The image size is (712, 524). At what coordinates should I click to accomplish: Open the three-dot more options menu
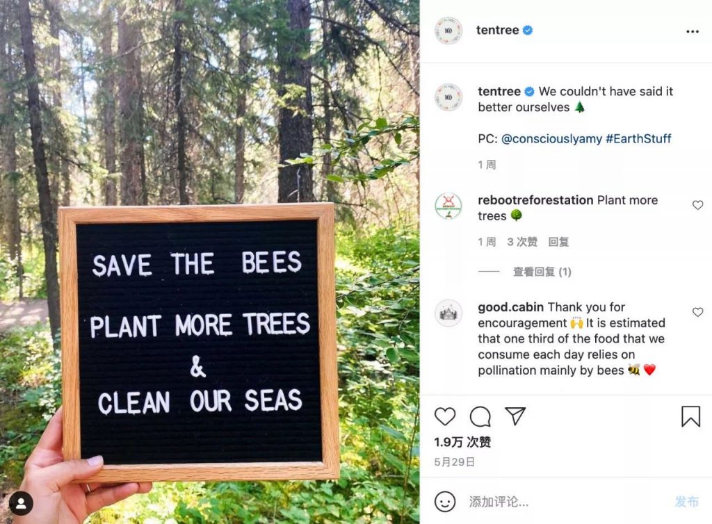pos(693,31)
